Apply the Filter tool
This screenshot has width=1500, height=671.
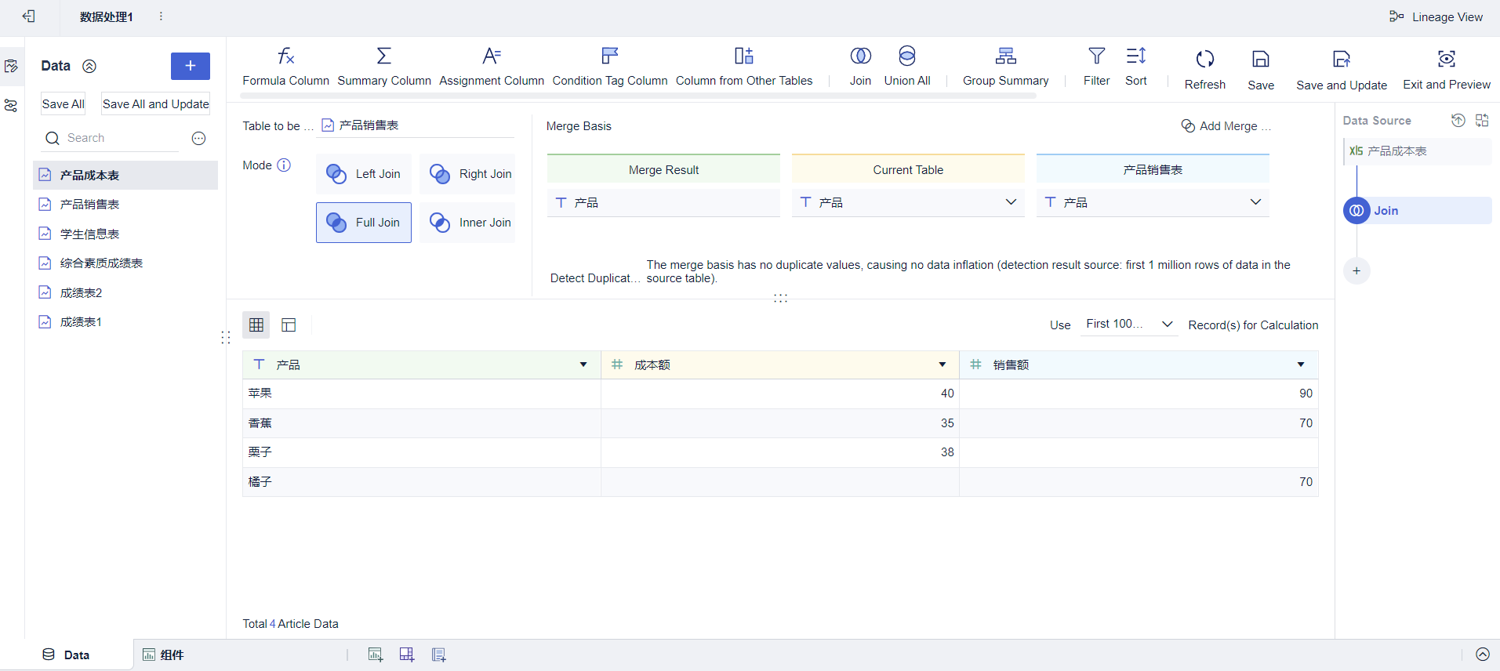pyautogui.click(x=1096, y=66)
